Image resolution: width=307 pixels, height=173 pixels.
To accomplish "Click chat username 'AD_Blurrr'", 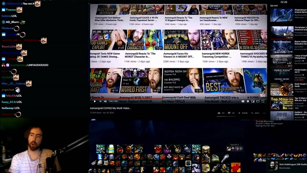I will click(x=12, y=22).
